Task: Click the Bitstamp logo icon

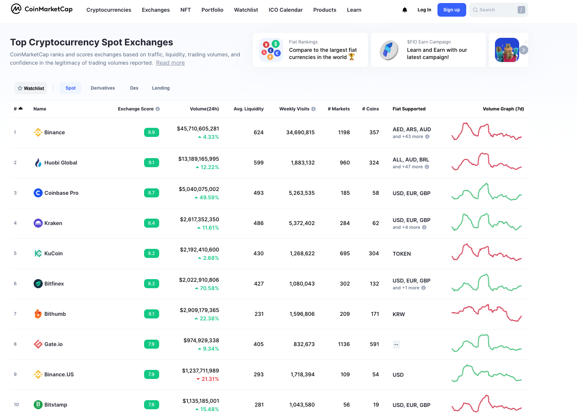Action: point(38,405)
